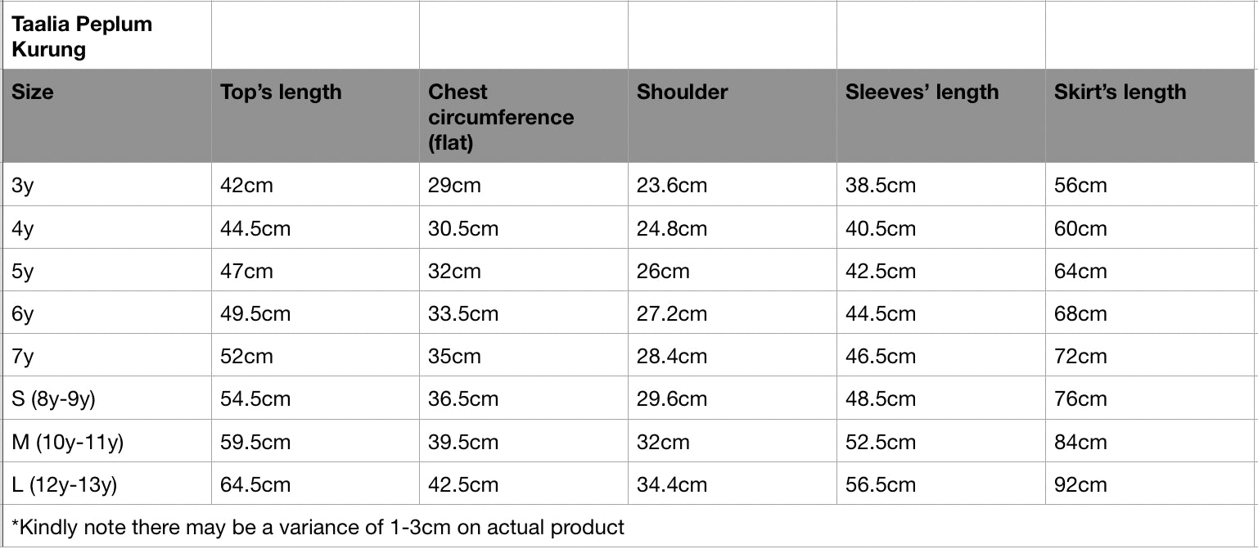Screen dimensions: 1258x549
Task: Select the '3y' size row label
Action: [x=23, y=186]
